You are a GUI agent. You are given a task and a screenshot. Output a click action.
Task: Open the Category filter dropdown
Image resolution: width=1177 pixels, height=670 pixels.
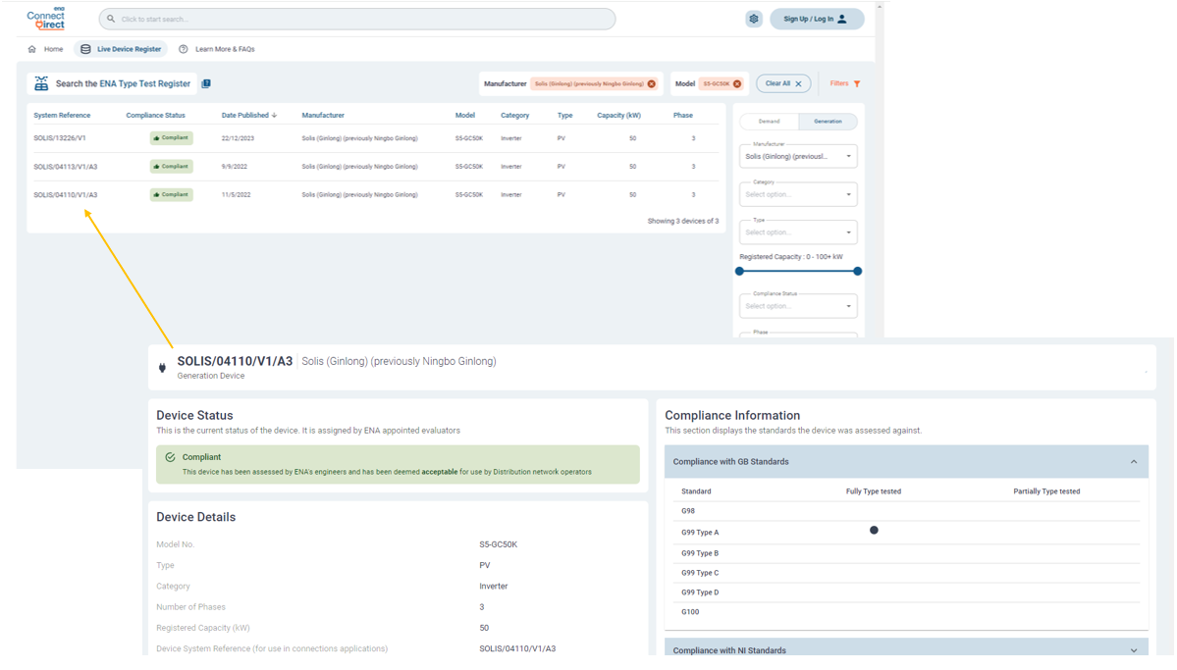[798, 194]
